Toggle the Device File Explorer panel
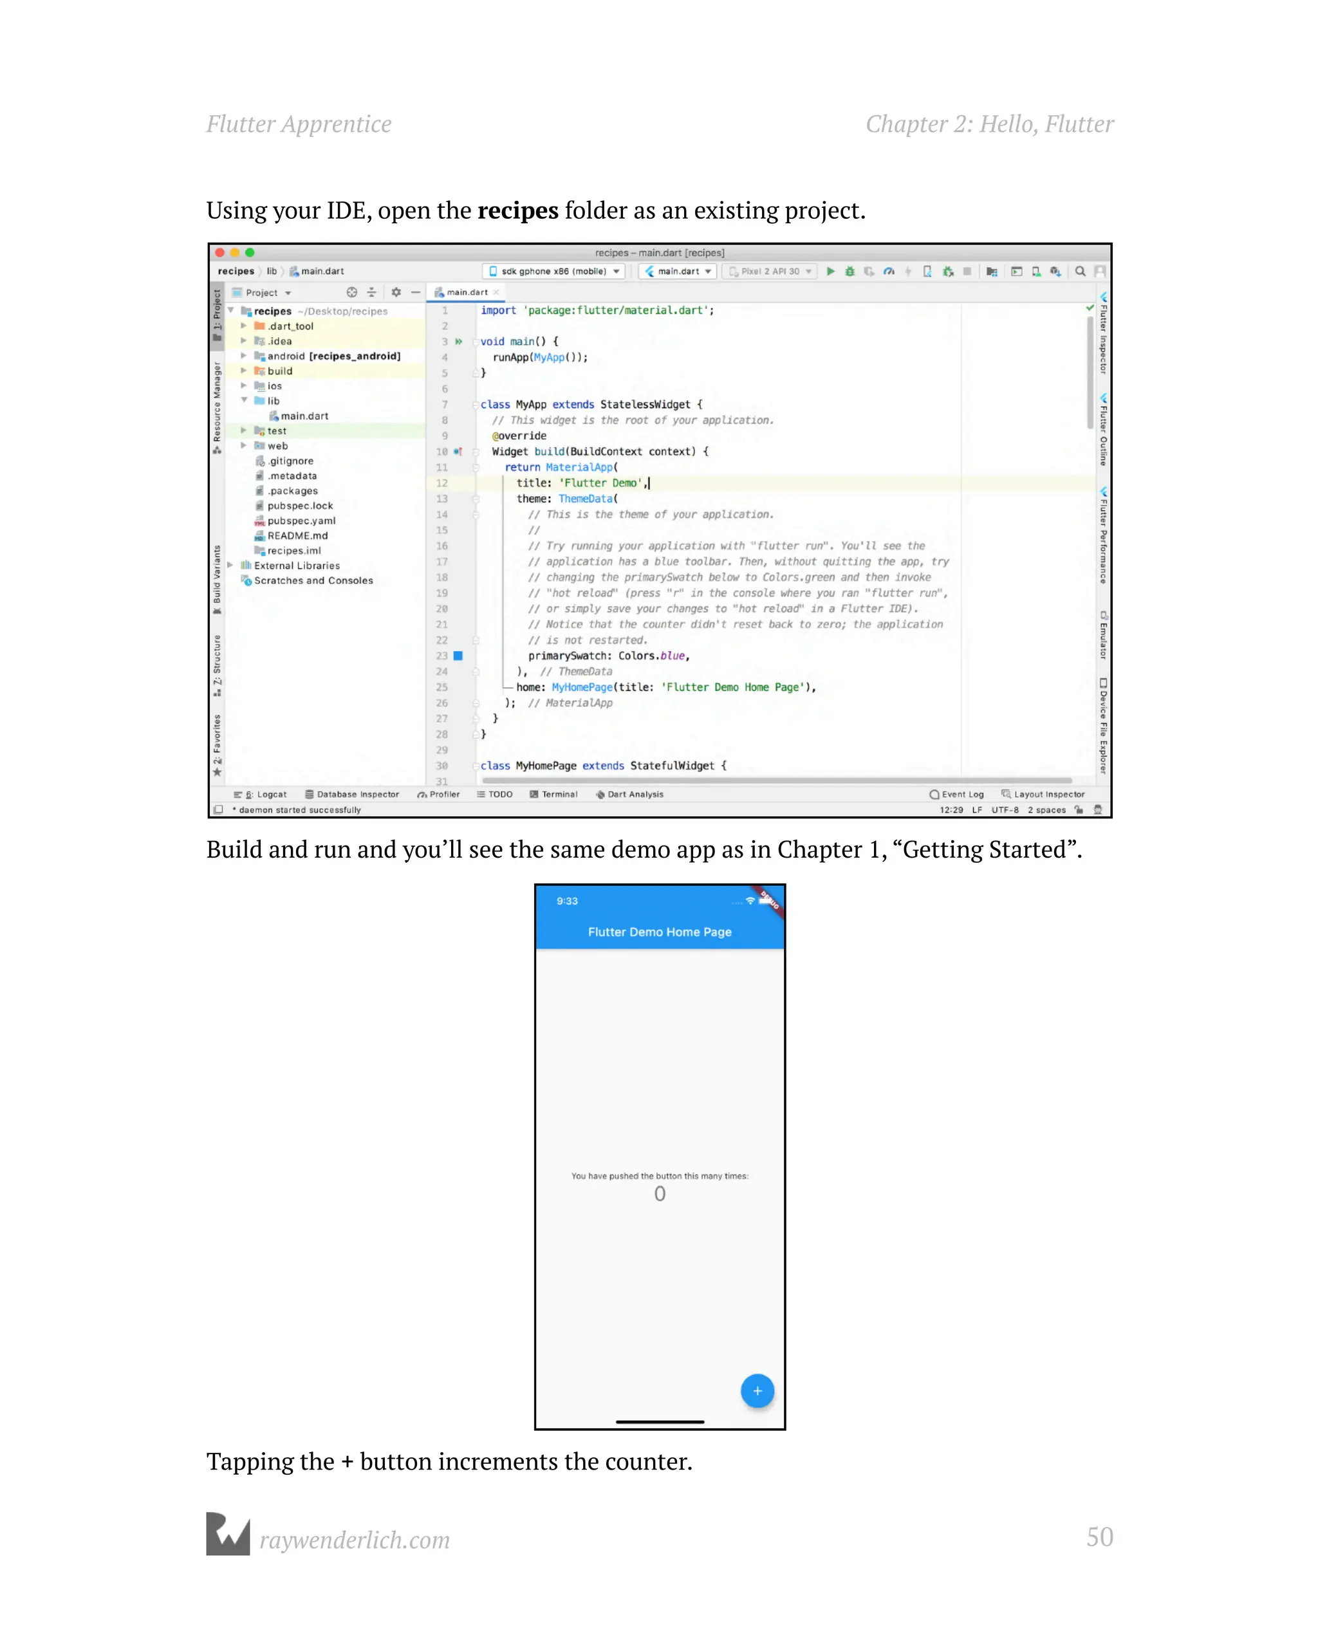This screenshot has width=1318, height=1642. tap(1102, 726)
